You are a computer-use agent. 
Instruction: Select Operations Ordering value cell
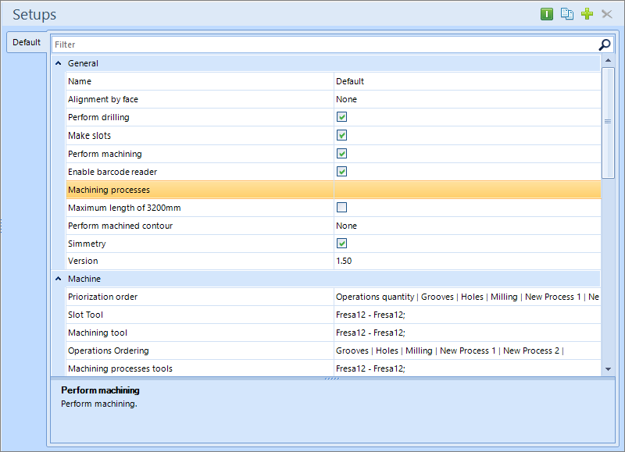467,351
